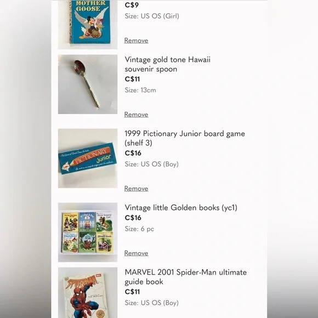Open the Vintage gold tone Hawaii spoon title
318x318 pixels.
click(x=168, y=64)
